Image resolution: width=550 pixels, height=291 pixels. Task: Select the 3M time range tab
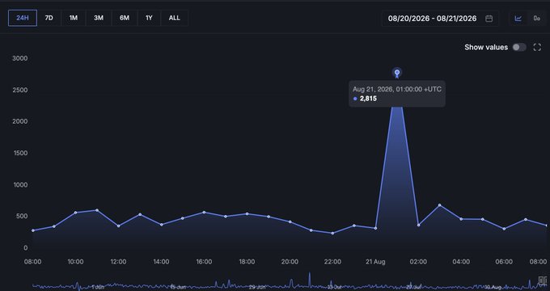click(x=99, y=18)
